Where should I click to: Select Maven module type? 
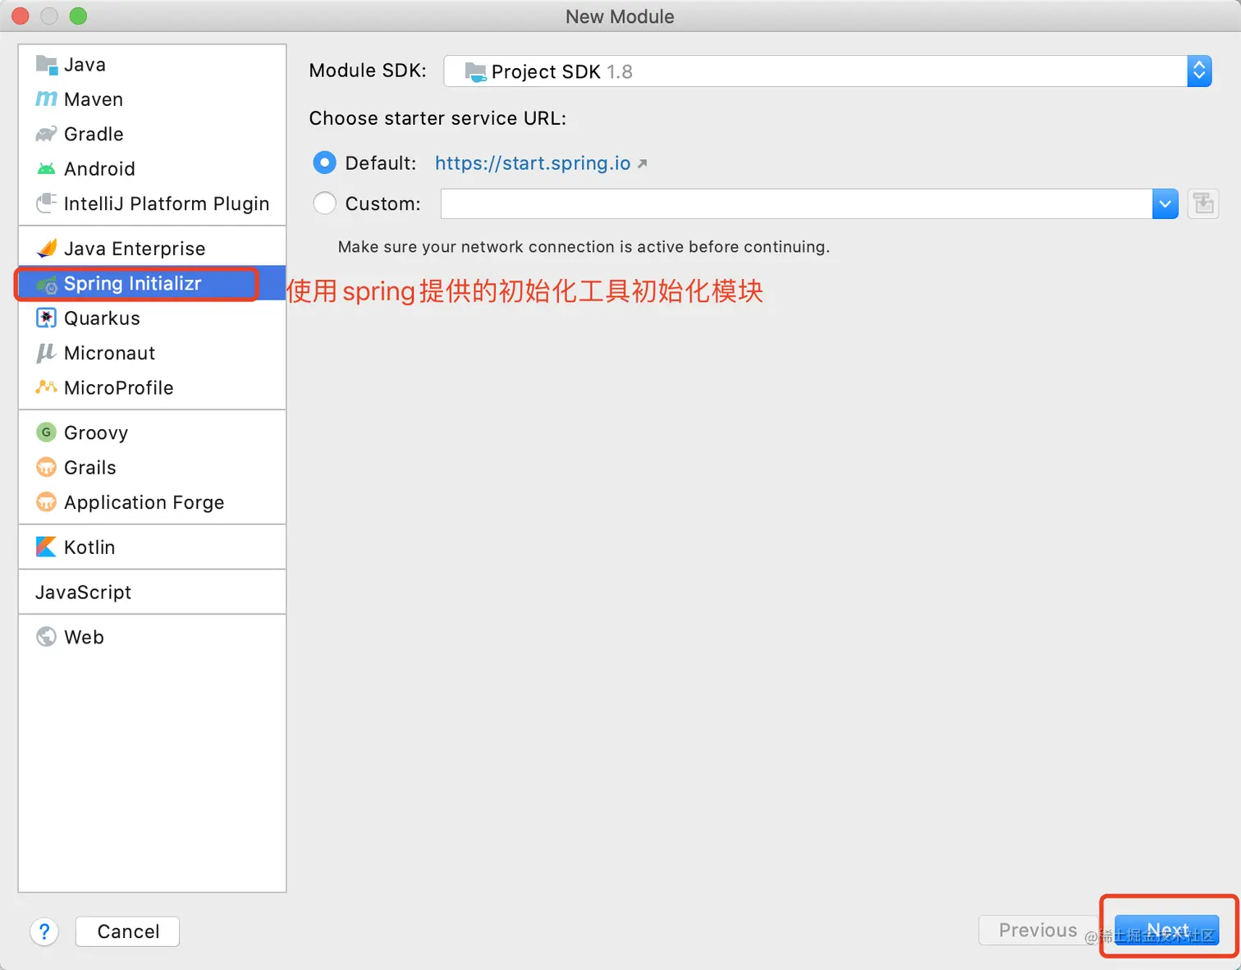[152, 99]
